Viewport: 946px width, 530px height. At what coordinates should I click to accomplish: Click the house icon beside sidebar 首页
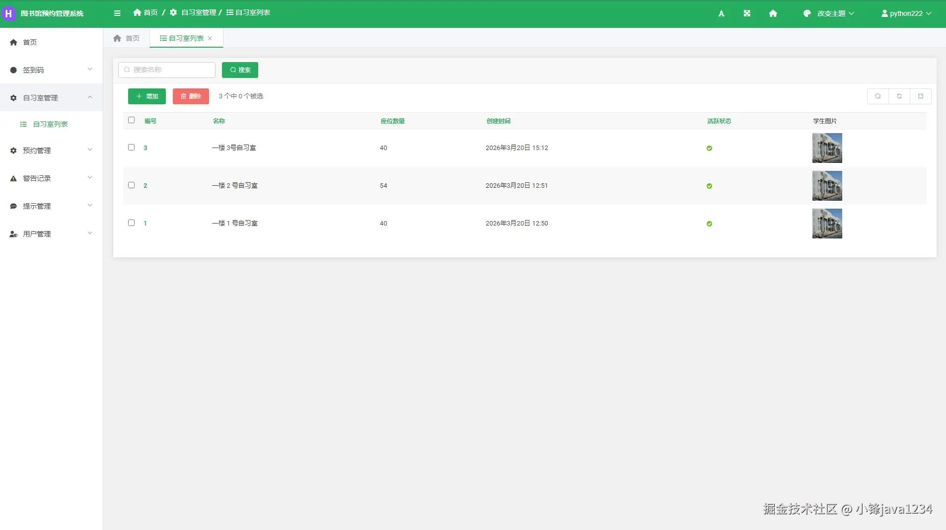coord(13,42)
